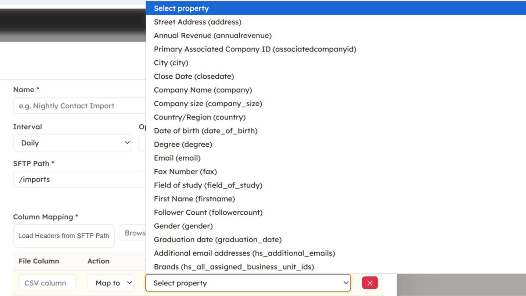Choose Country/Region (country) option
Screen dimensions: 526x296
pos(336,117)
